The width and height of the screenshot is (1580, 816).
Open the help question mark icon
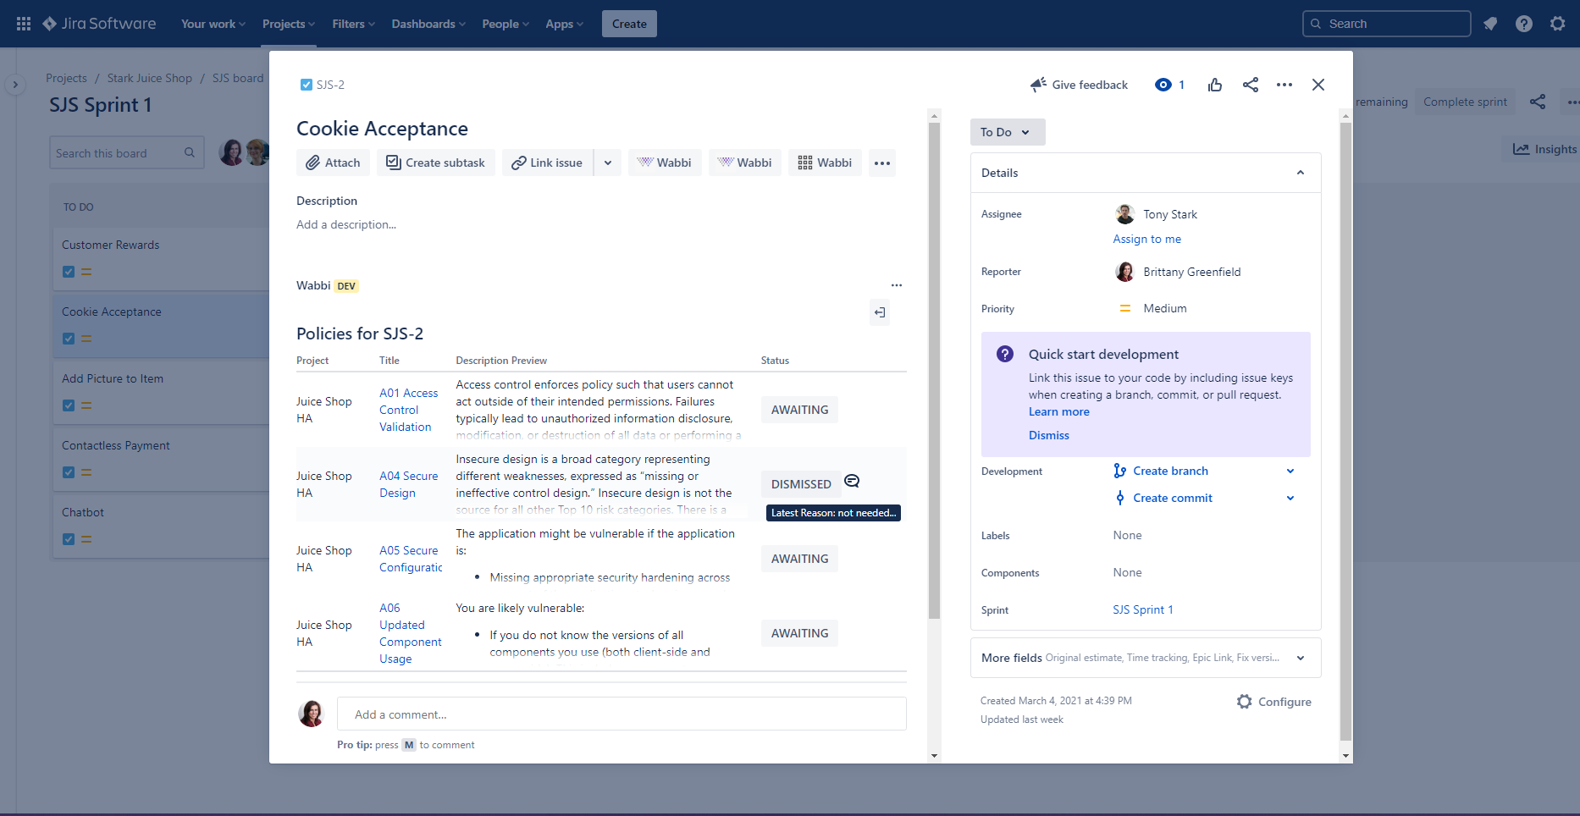pos(1524,24)
